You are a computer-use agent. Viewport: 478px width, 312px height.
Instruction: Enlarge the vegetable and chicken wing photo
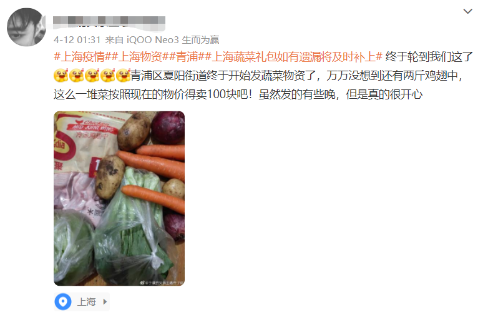(x=119, y=199)
